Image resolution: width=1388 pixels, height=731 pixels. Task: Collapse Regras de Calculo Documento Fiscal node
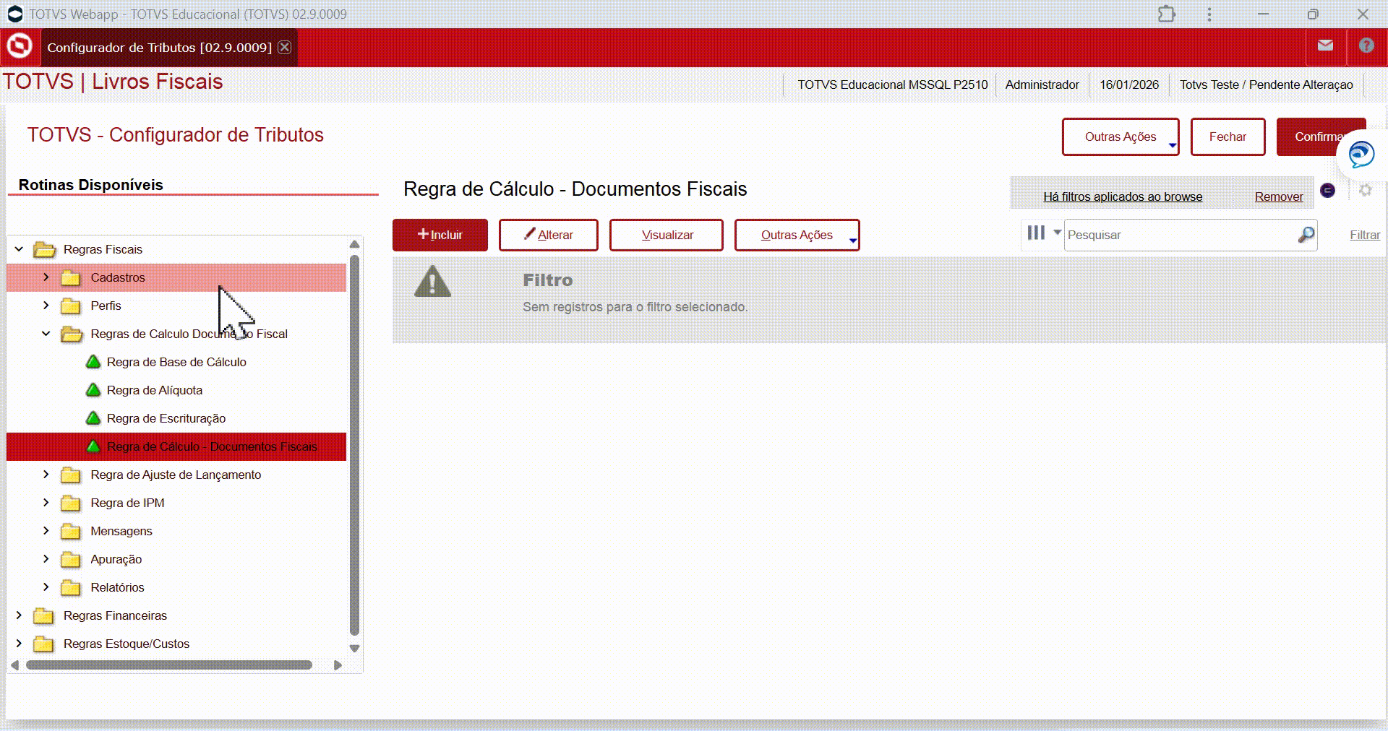pyautogui.click(x=46, y=334)
